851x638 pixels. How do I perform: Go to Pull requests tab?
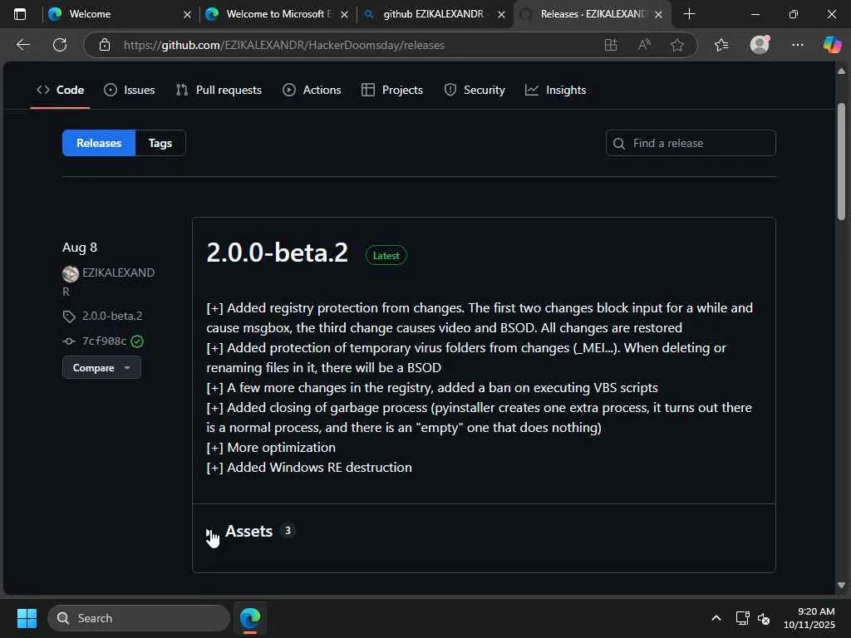pyautogui.click(x=219, y=90)
